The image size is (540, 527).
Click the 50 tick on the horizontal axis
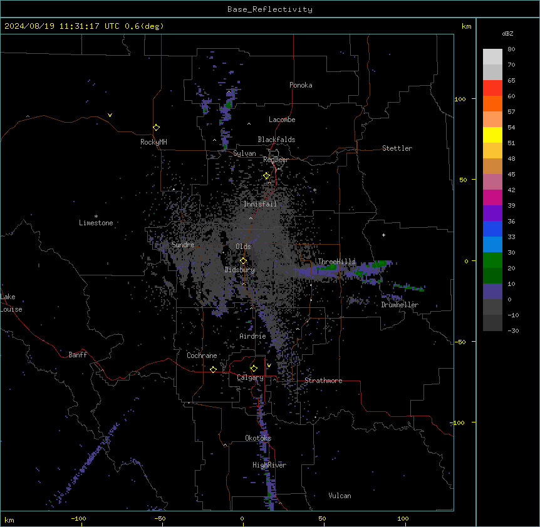pyautogui.click(x=322, y=518)
